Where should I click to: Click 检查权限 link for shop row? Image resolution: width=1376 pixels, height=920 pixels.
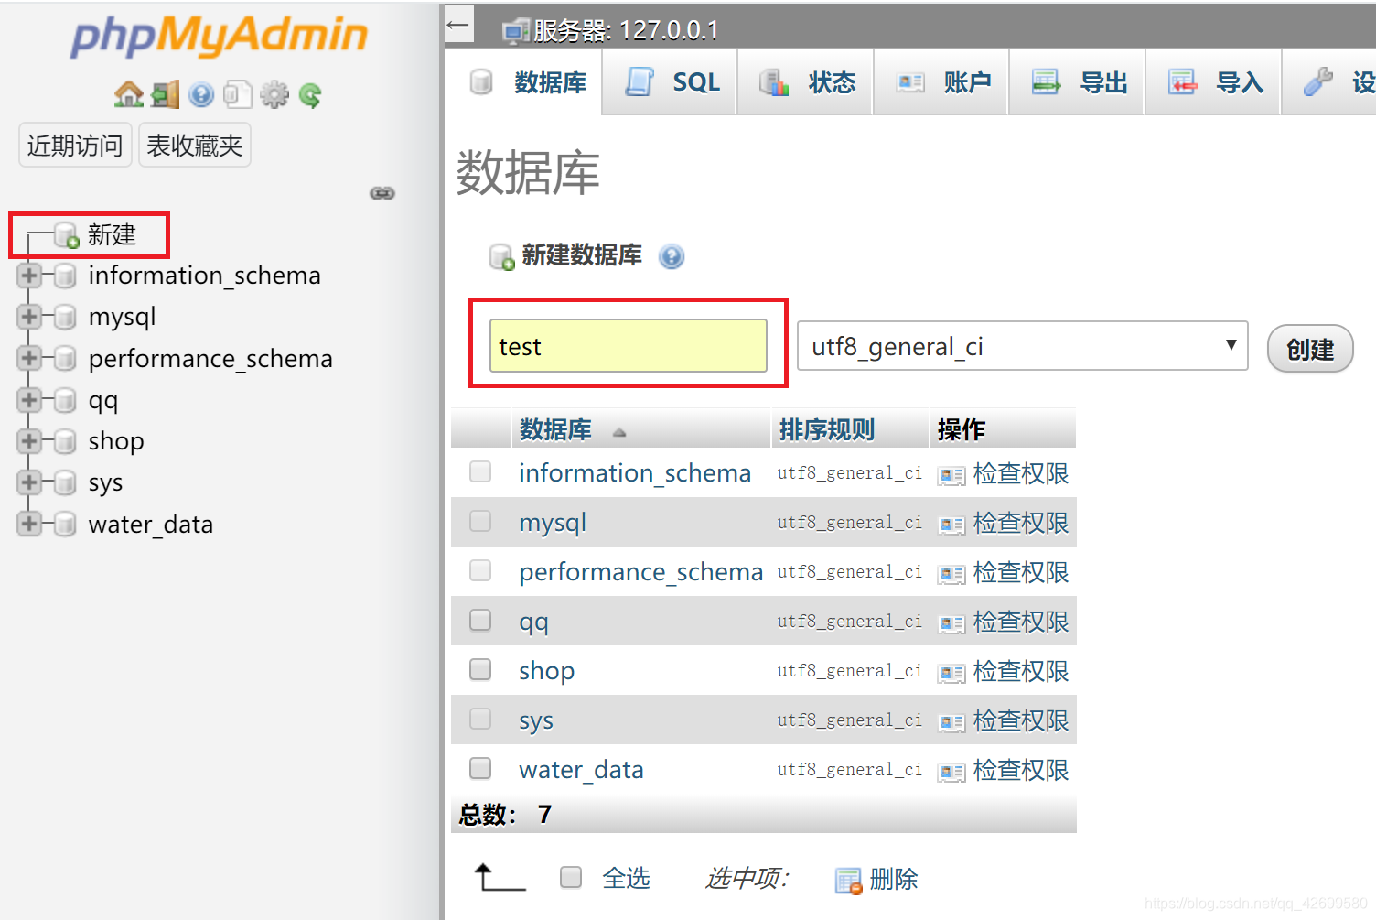point(1021,671)
